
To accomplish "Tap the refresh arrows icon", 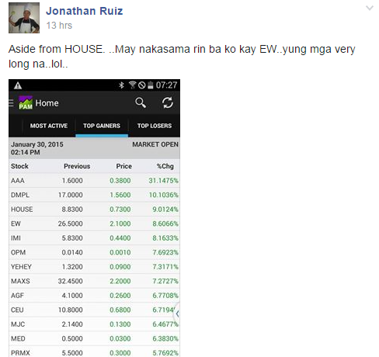I will (168, 102).
